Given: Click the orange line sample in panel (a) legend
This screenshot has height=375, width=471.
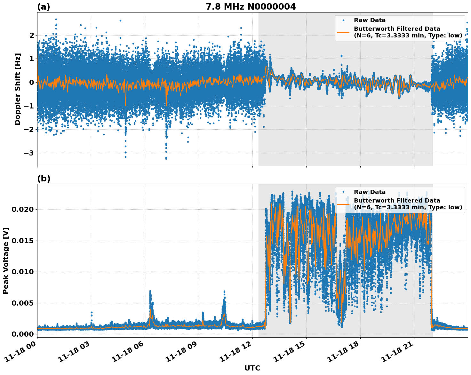Looking at the screenshot, I should coord(343,32).
